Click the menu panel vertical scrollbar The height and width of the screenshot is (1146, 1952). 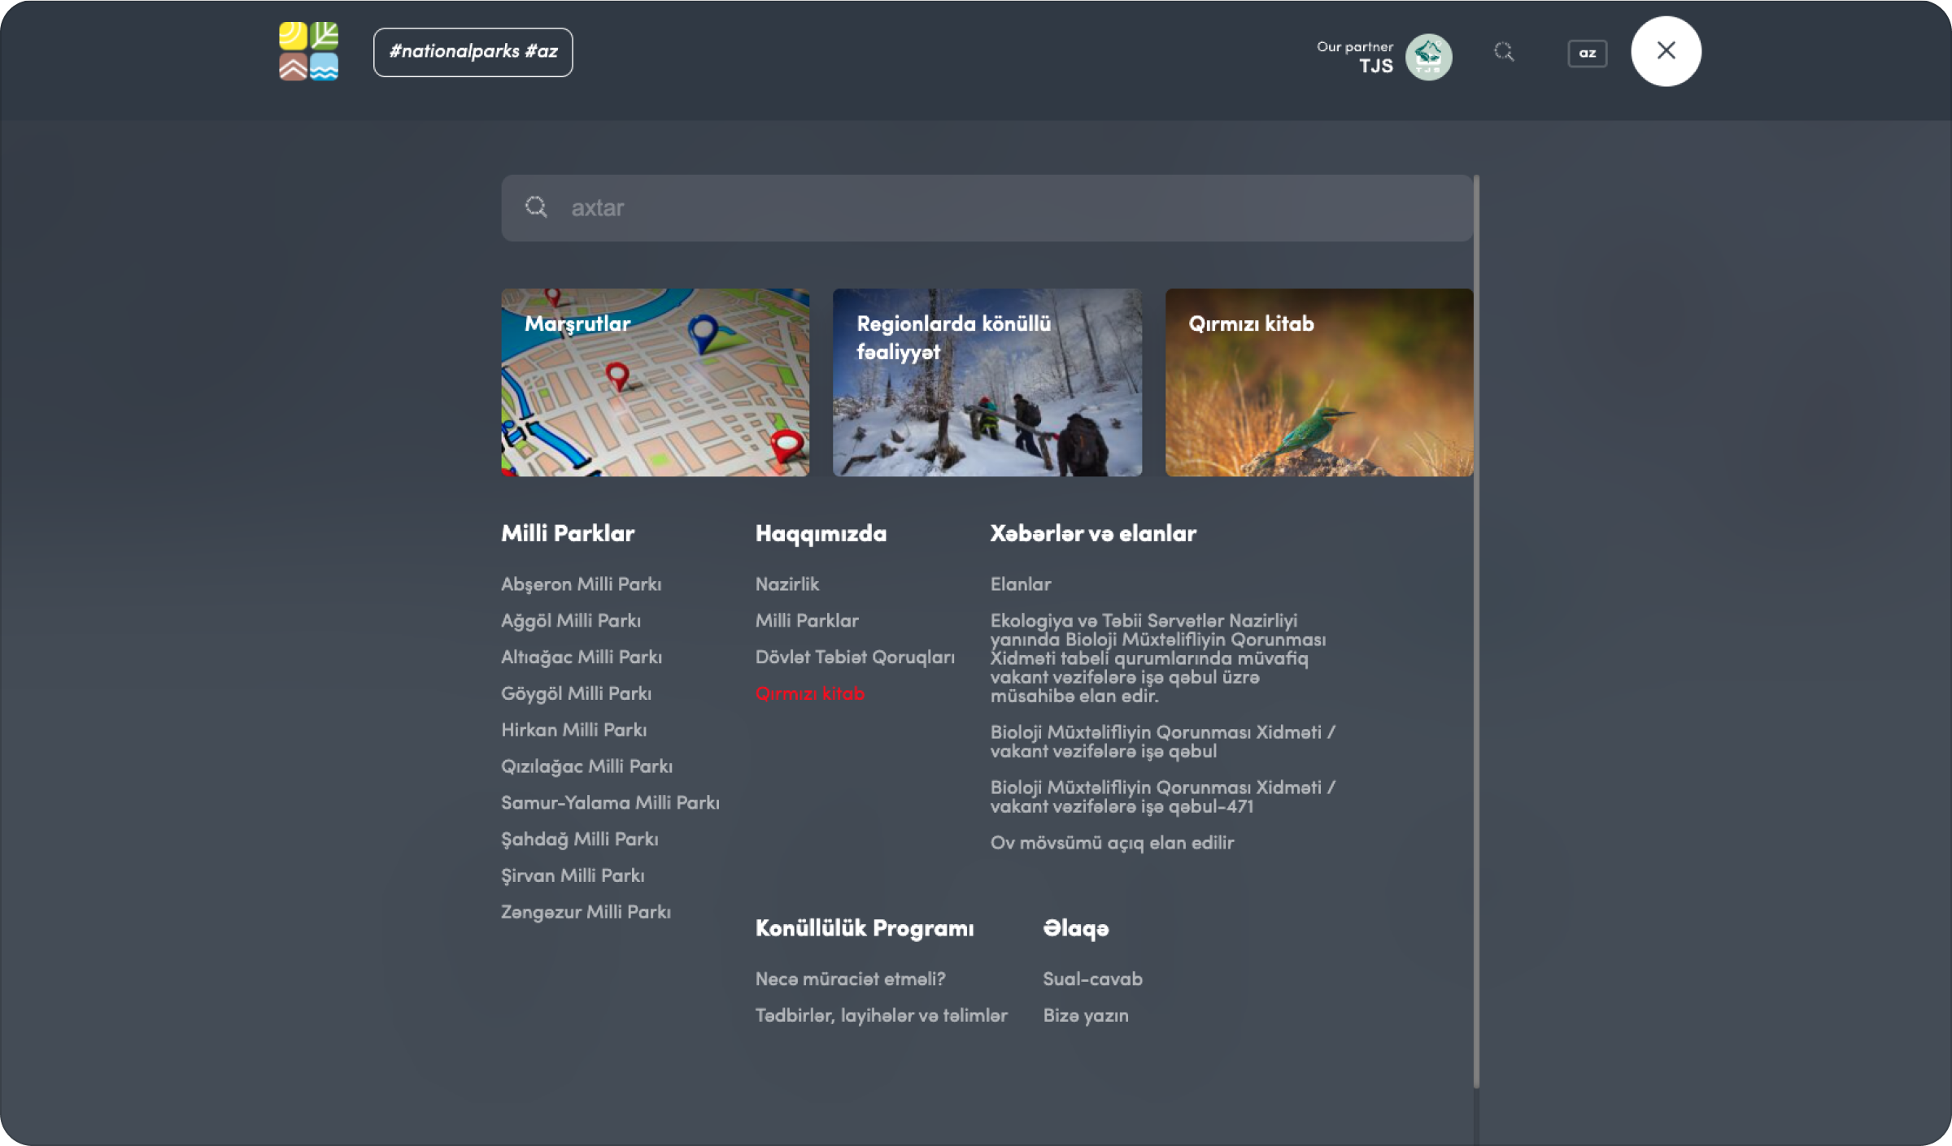(x=1475, y=630)
